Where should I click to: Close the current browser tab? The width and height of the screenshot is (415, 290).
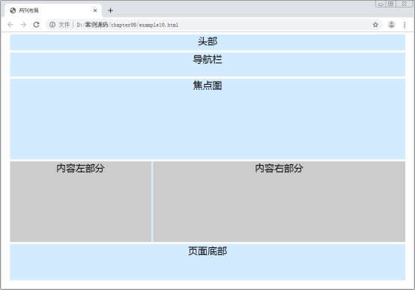[x=95, y=10]
